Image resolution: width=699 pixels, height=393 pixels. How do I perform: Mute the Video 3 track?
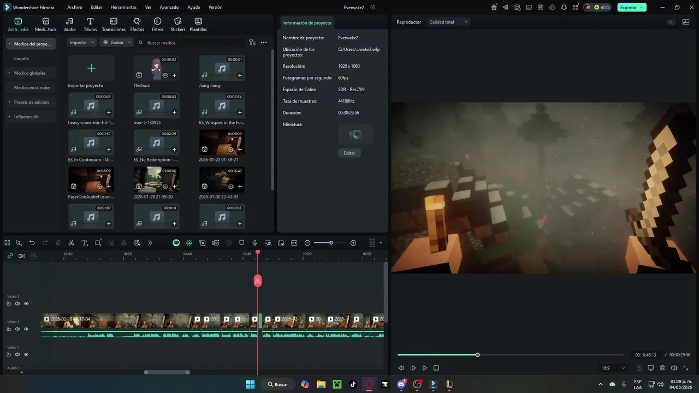[x=17, y=303]
